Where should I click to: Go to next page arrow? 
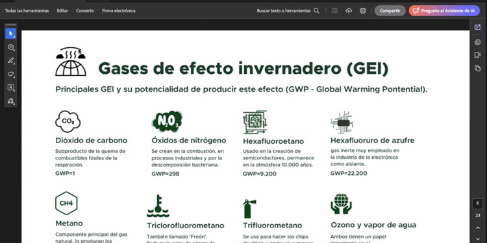pyautogui.click(x=478, y=238)
